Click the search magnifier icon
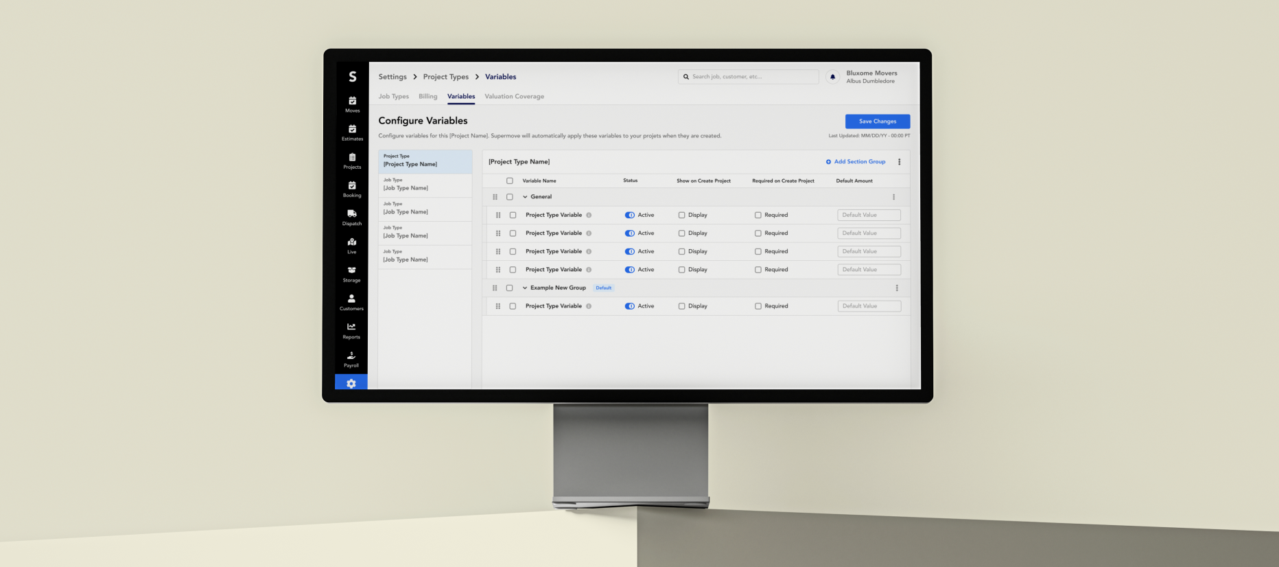 [x=685, y=77]
